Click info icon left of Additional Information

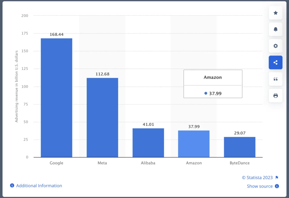pos(12,186)
